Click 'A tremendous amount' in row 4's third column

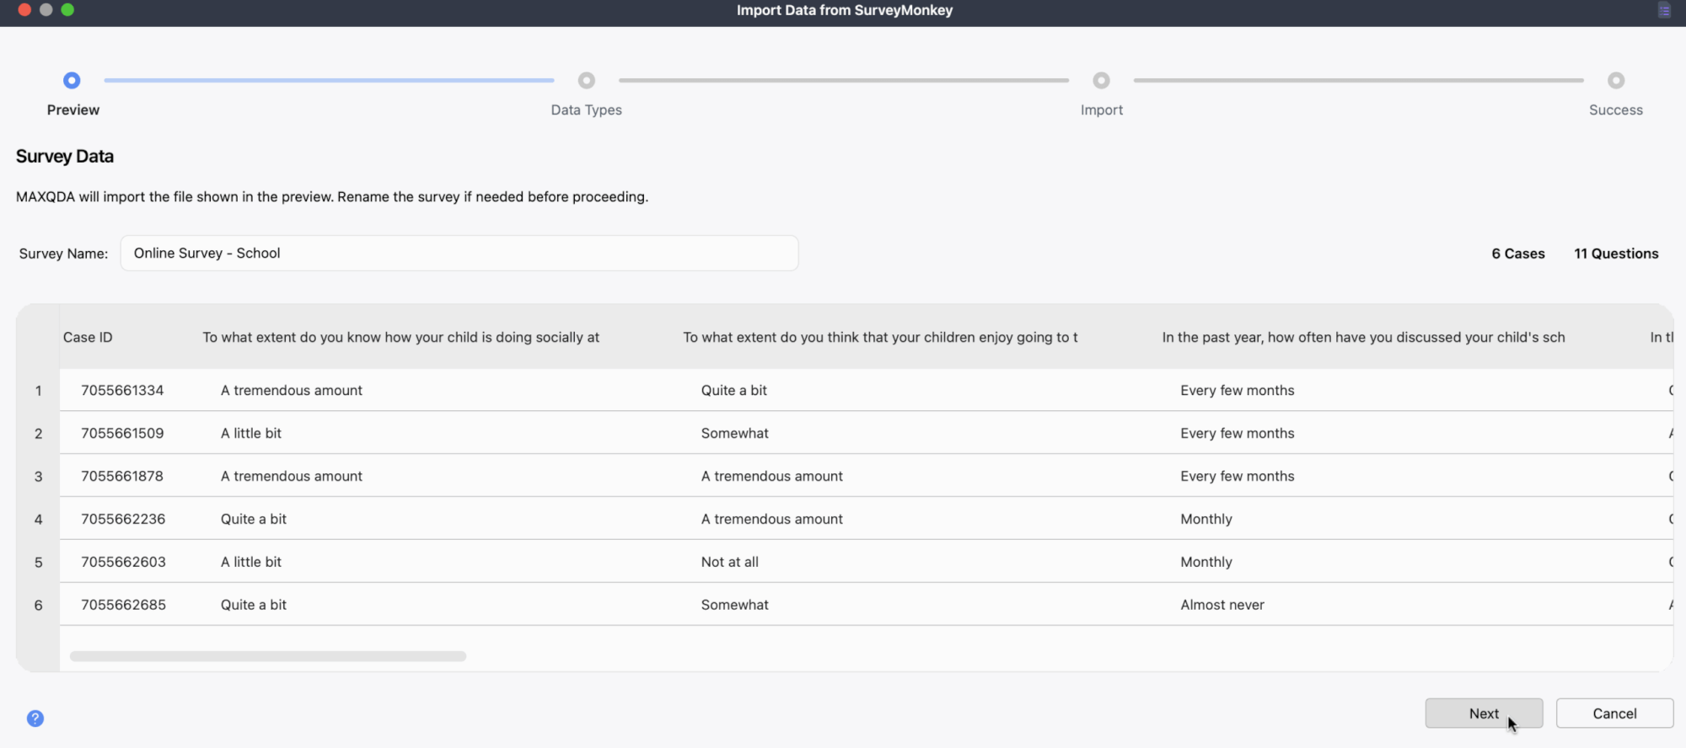click(x=772, y=519)
